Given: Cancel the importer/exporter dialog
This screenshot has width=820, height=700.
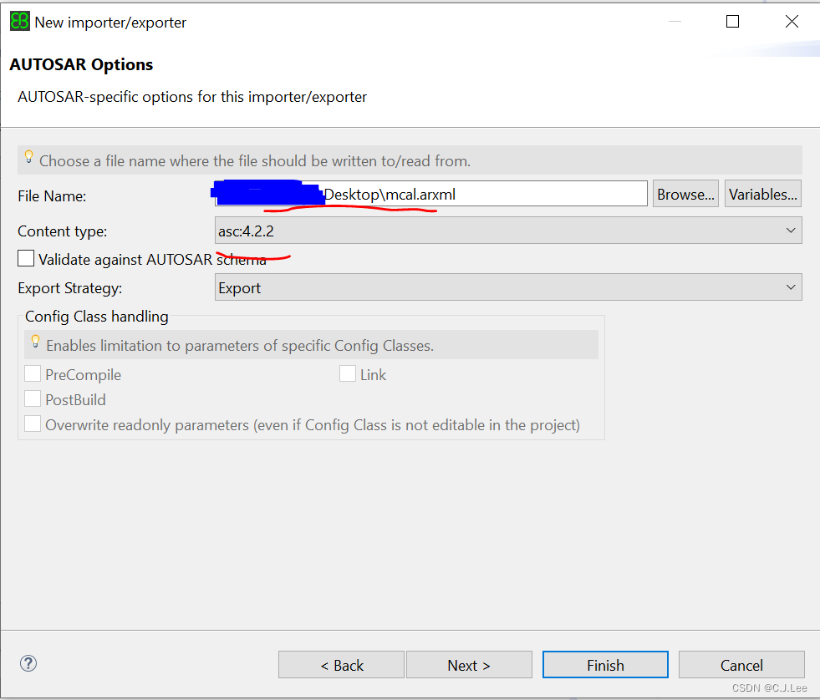Looking at the screenshot, I should tap(741, 665).
